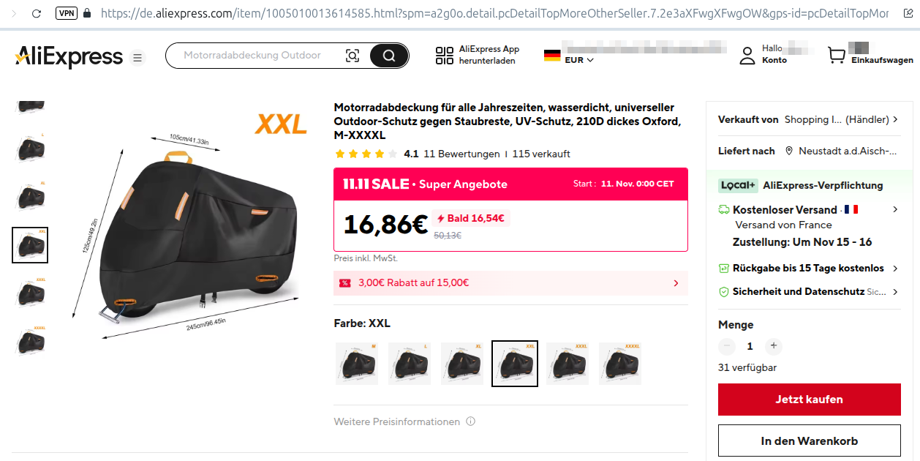Screen dimensions: 920x461
Task: Select the XXXL color variant swatch
Action: [568, 364]
